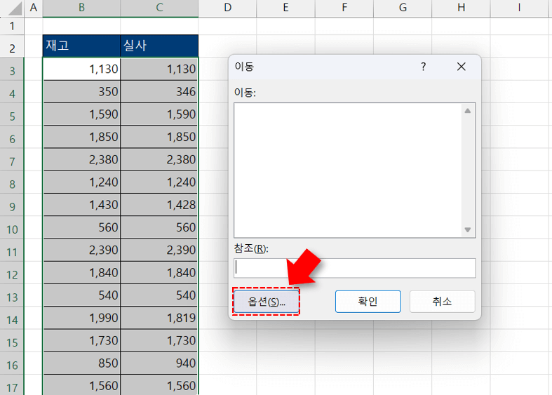The height and width of the screenshot is (395, 552).
Task: Select column C header
Action: pyautogui.click(x=159, y=8)
